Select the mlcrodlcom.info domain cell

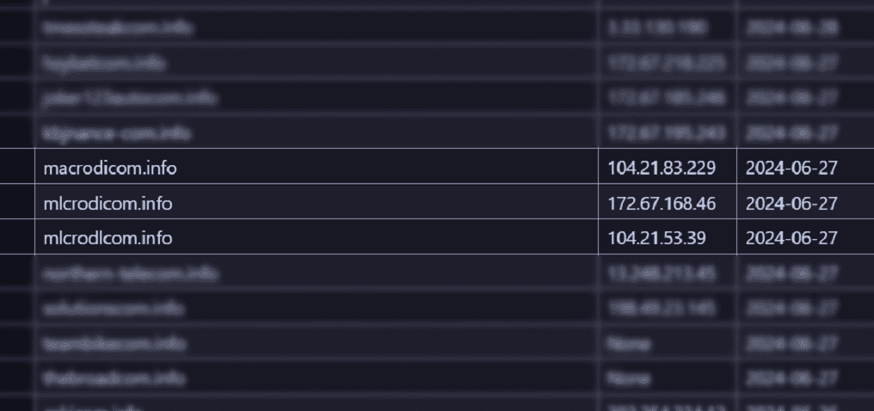(x=316, y=236)
